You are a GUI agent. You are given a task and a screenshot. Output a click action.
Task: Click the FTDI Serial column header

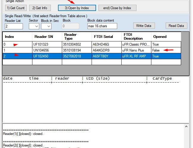point(106,36)
